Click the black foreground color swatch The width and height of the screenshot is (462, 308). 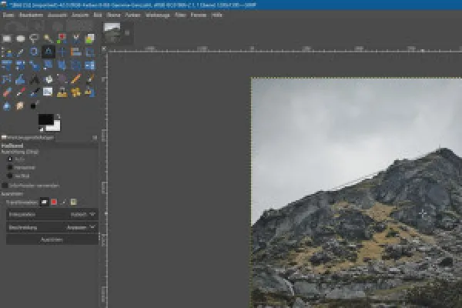pos(45,120)
